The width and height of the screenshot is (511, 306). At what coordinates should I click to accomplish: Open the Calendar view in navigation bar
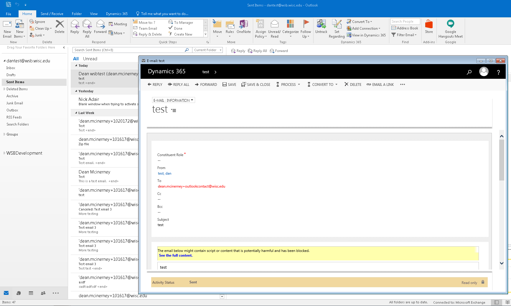click(x=31, y=293)
